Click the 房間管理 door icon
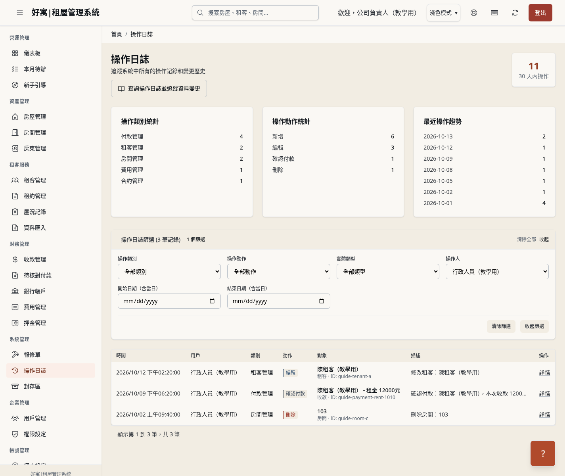571x476 pixels. (15, 132)
